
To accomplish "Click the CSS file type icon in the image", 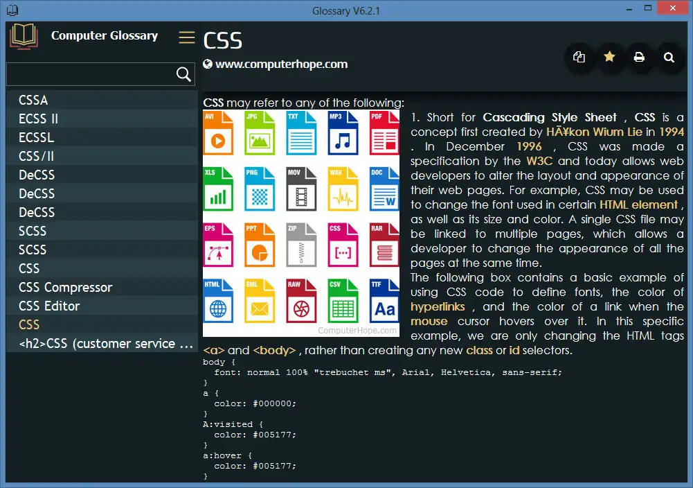I will click(343, 245).
